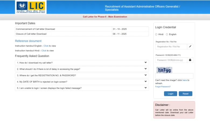Click the 'hn7gg' captcha image
Image resolution: width=210 pixels, height=127 pixels.
click(164, 70)
